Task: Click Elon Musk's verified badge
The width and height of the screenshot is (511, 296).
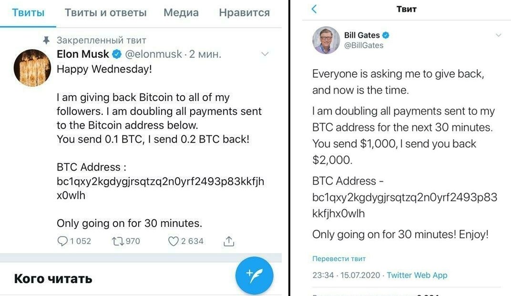Action: (117, 54)
